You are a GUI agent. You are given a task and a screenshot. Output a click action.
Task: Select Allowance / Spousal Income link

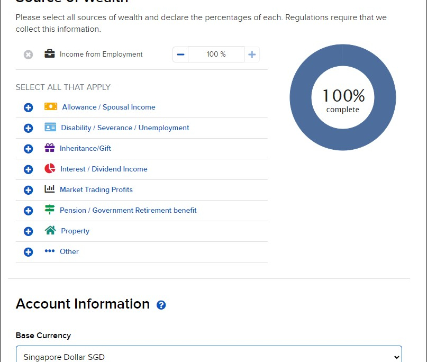point(108,107)
